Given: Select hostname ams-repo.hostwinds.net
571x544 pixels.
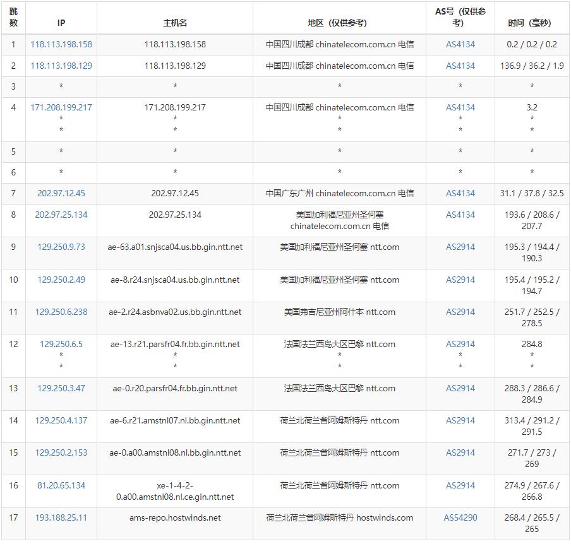Looking at the screenshot, I should [x=175, y=517].
